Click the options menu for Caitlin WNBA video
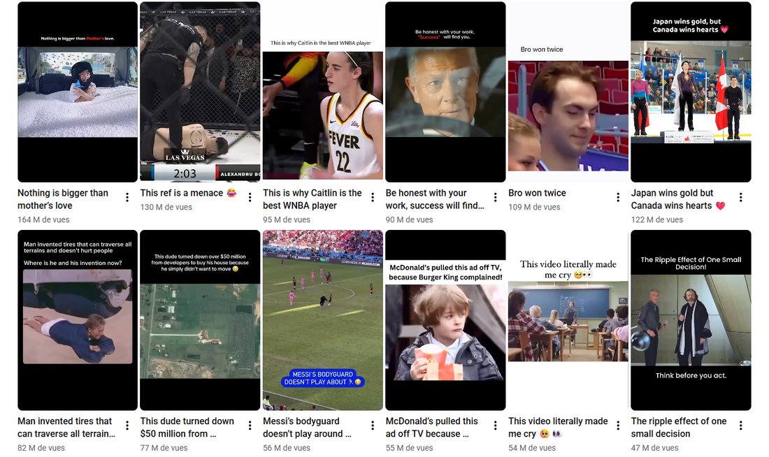 click(x=373, y=198)
